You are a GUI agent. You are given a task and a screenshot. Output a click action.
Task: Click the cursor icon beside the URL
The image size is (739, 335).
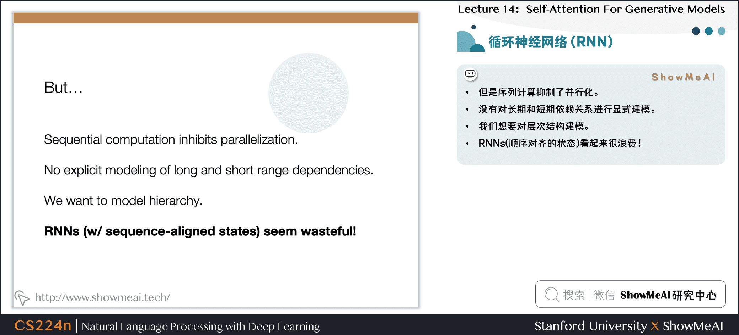point(22,298)
